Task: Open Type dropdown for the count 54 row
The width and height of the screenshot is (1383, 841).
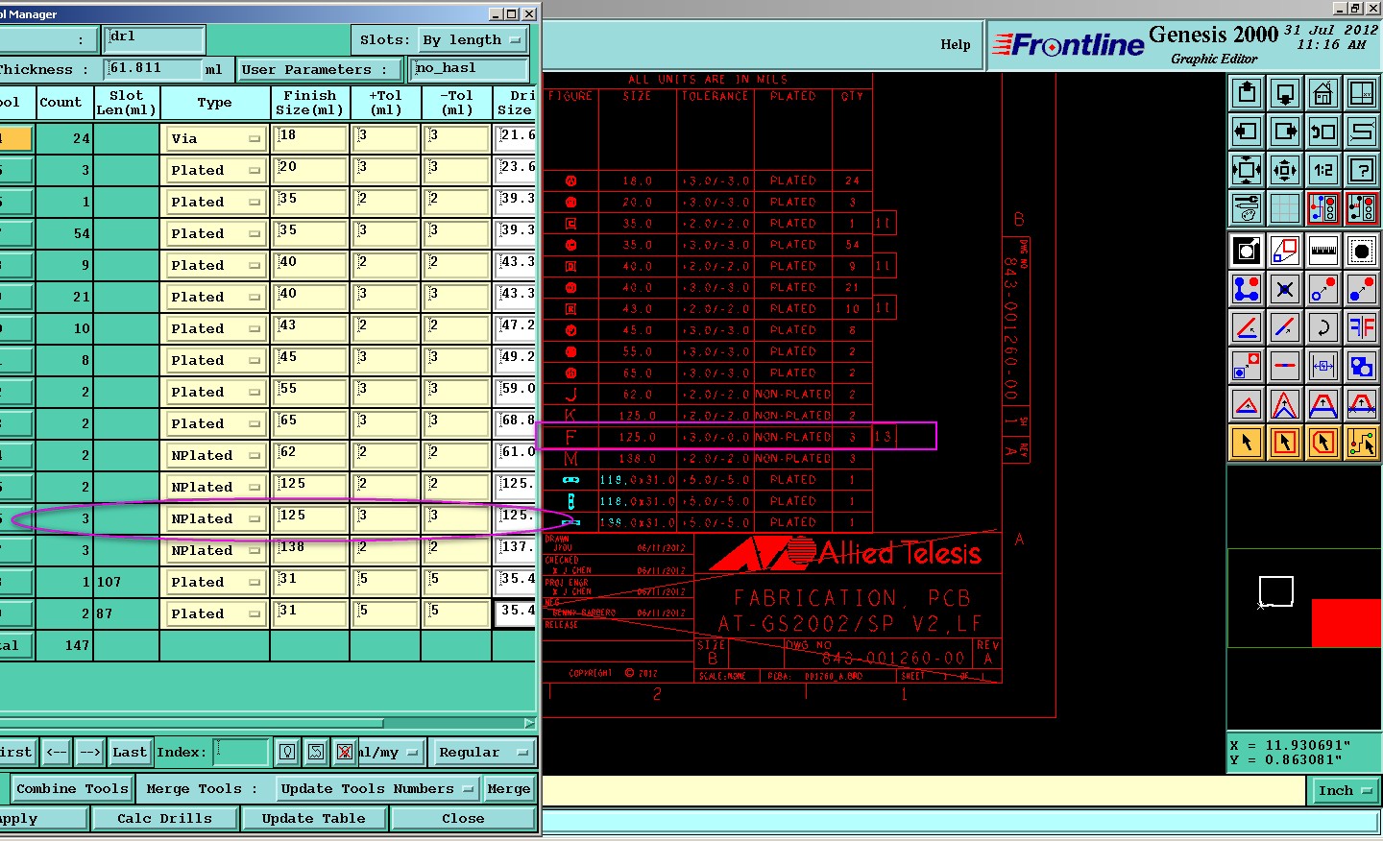Action: point(215,233)
